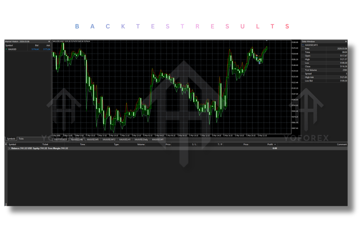Click the chart shift triangle marker at top

click(267, 41)
